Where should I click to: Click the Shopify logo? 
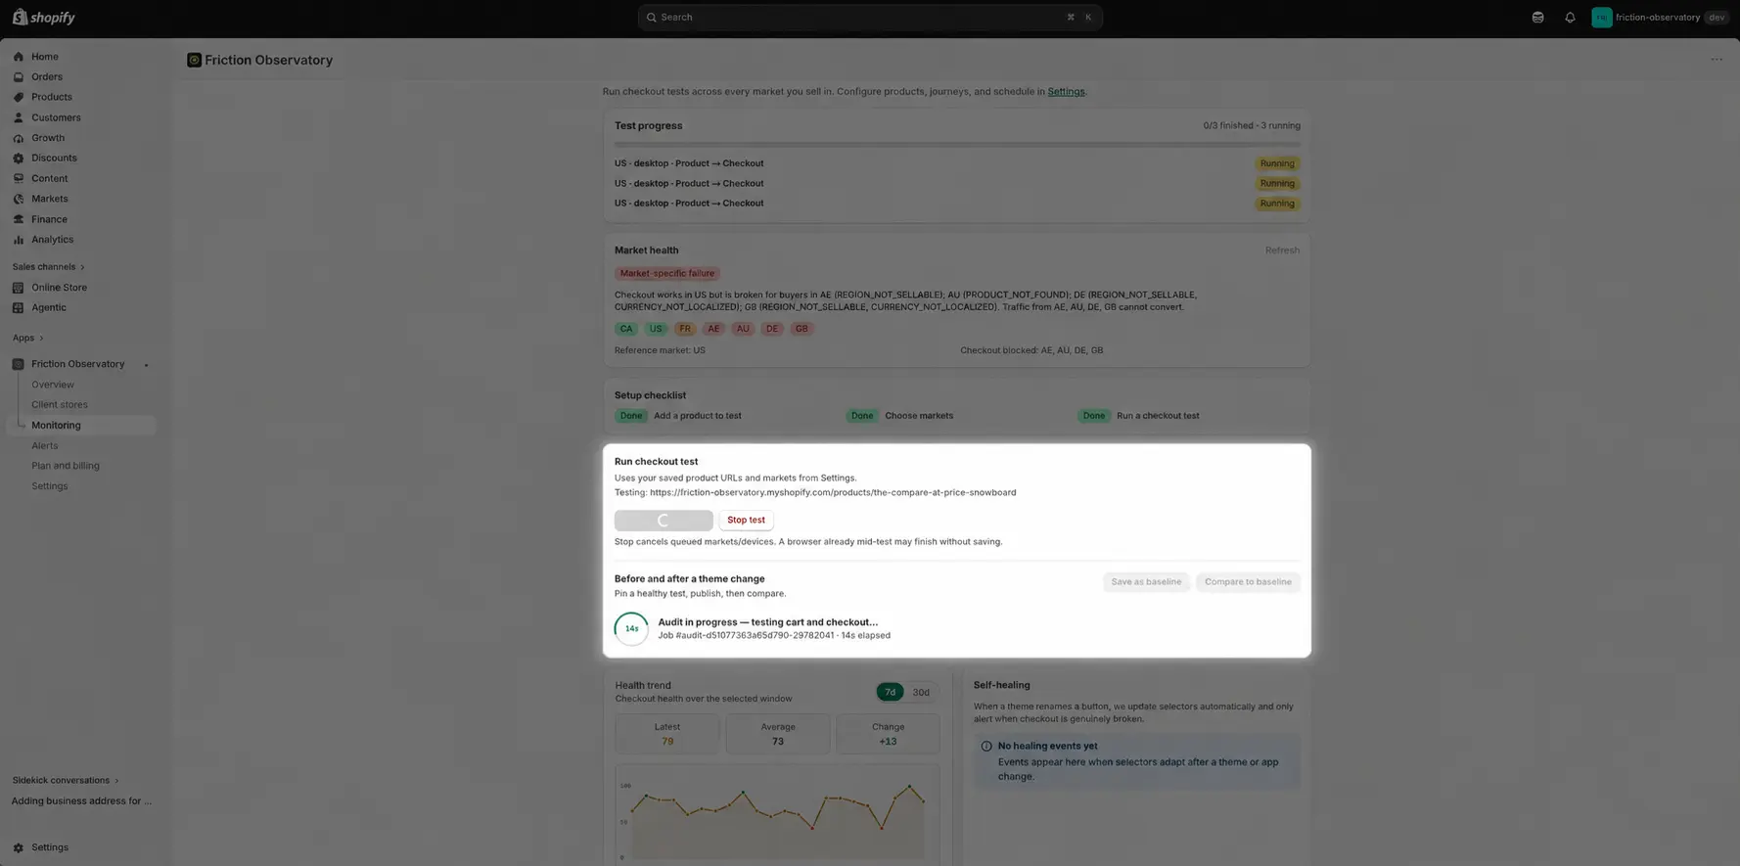43,18
